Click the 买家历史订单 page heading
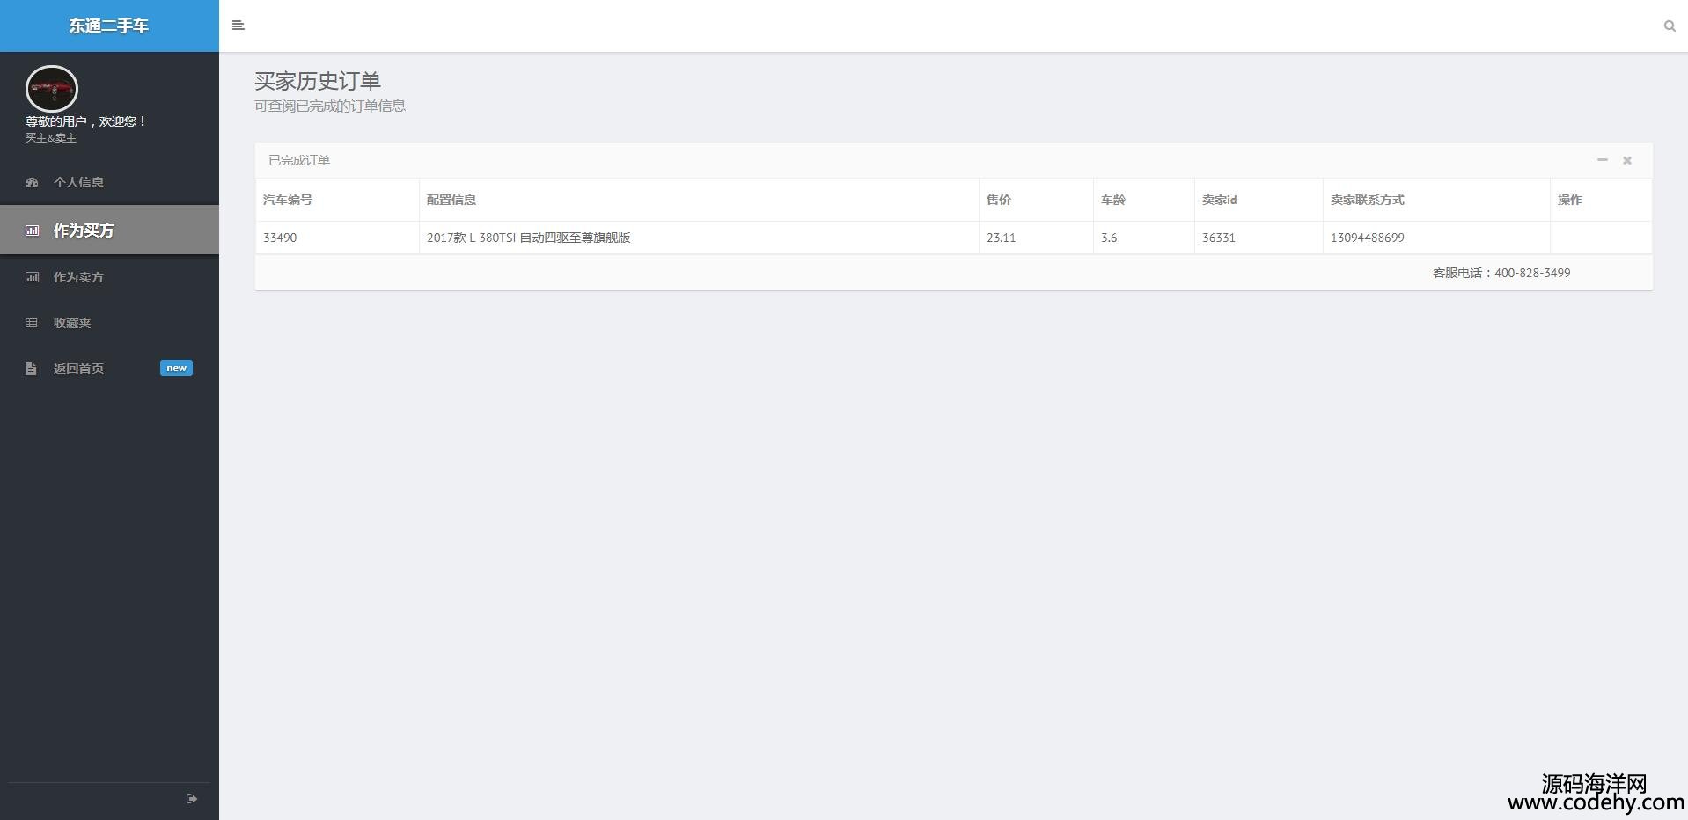The image size is (1688, 820). [318, 81]
